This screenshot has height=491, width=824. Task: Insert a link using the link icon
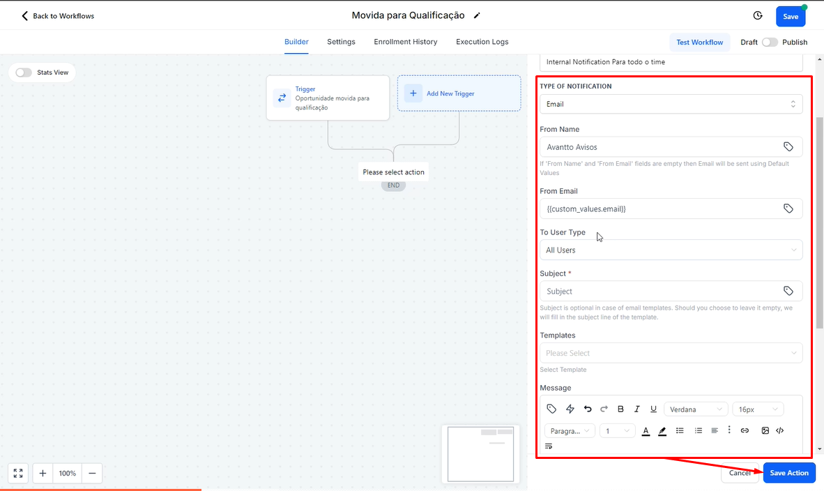pos(745,431)
